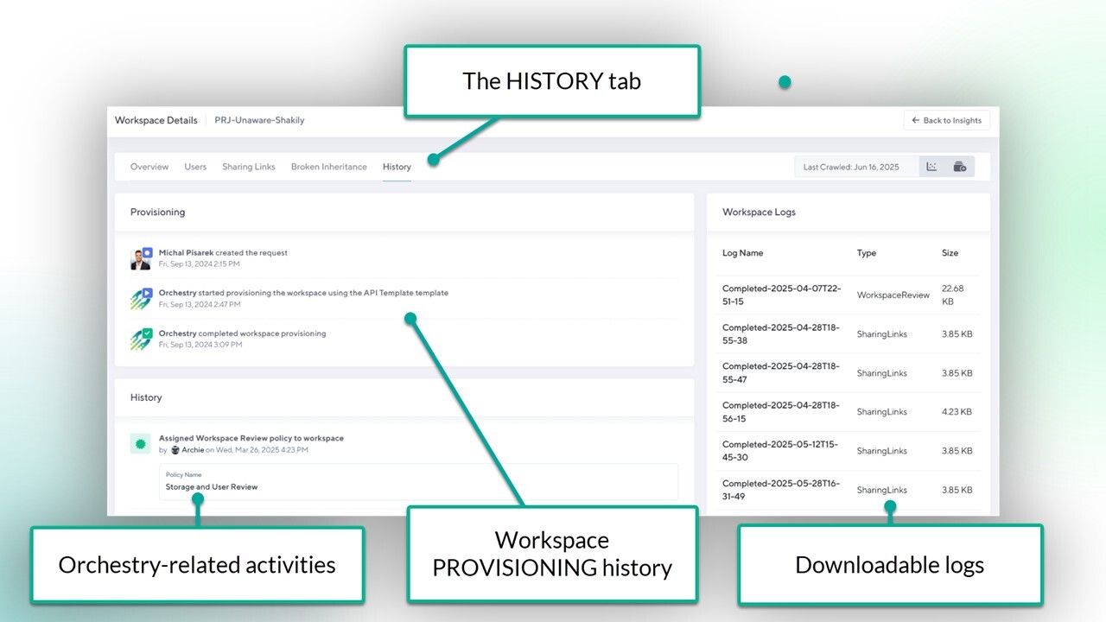Click the History section heading

pyautogui.click(x=146, y=397)
